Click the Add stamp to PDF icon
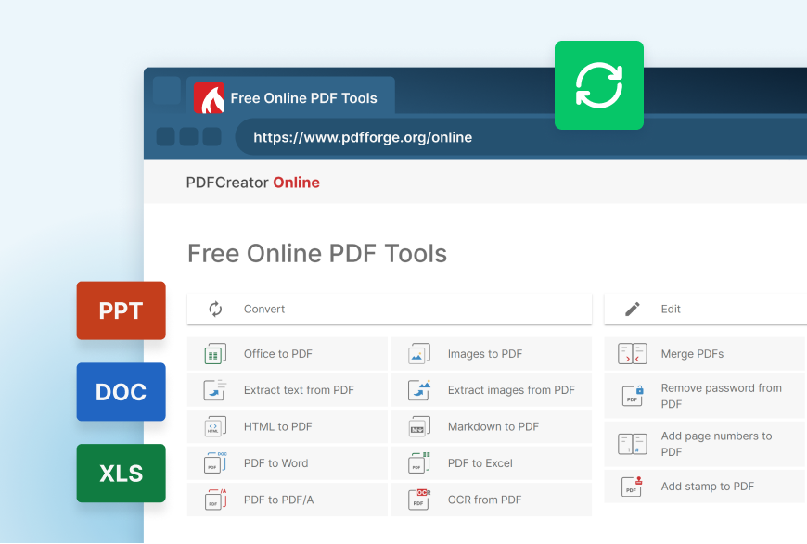 click(633, 487)
